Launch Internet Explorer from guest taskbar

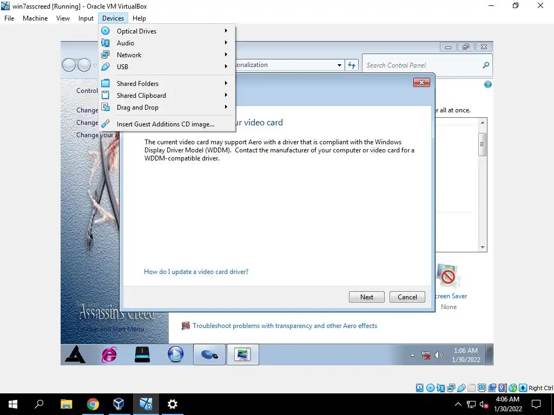tap(109, 354)
